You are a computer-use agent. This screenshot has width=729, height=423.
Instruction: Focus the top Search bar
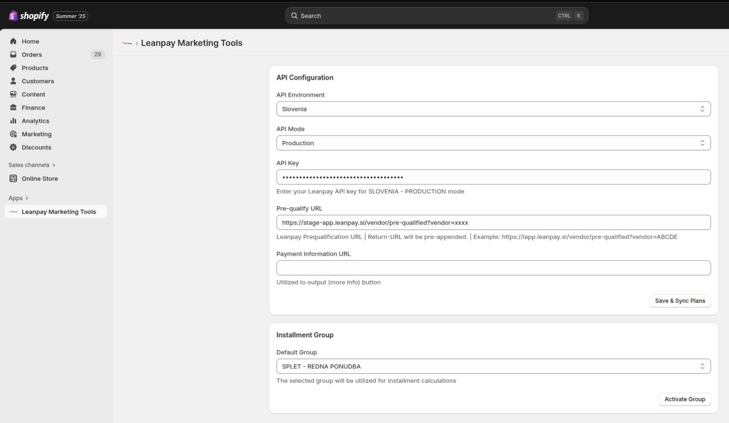[x=437, y=16]
